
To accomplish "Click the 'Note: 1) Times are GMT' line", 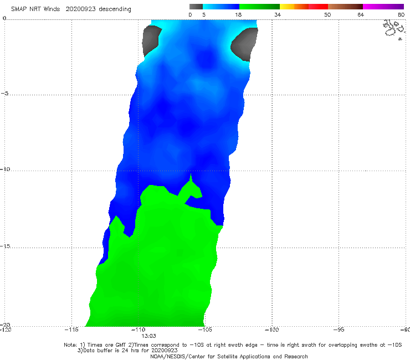I will (233, 345).
